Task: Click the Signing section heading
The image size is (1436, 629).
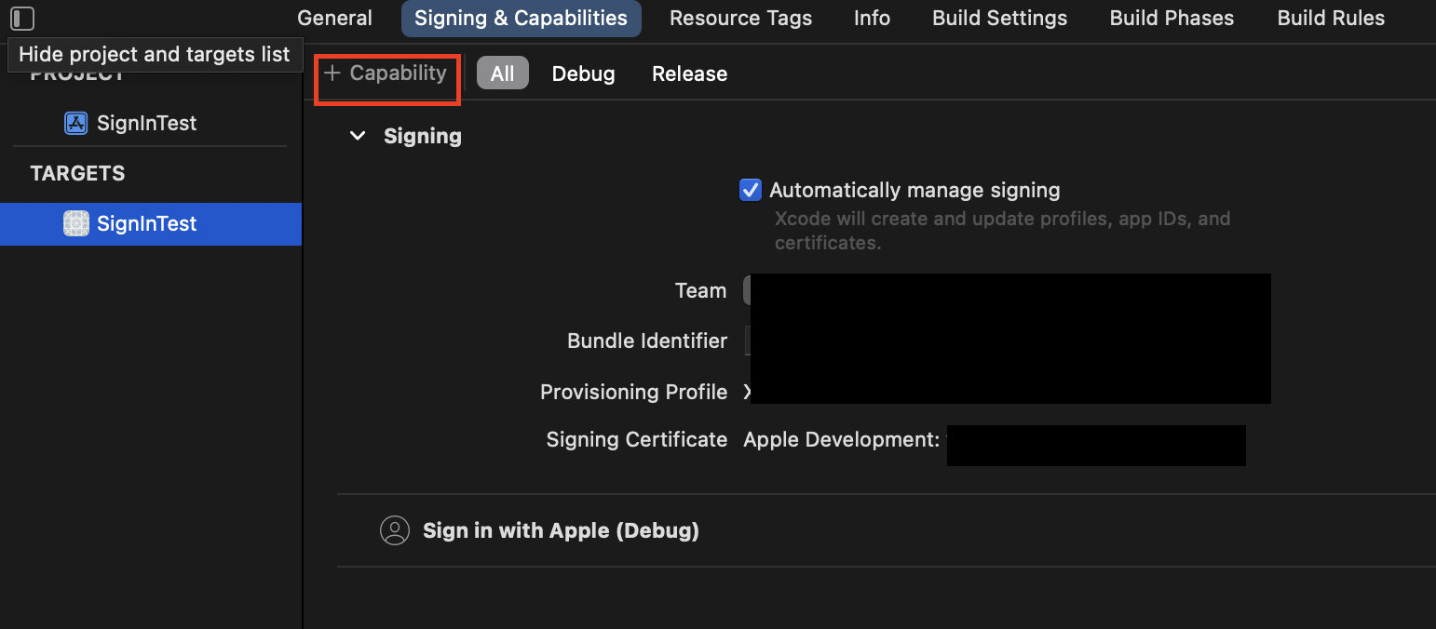Action: pos(423,136)
